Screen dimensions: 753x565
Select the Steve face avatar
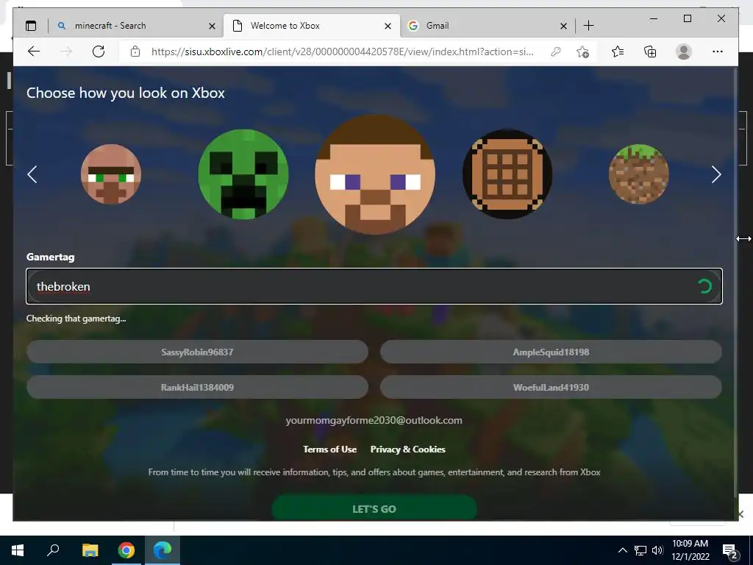375,174
